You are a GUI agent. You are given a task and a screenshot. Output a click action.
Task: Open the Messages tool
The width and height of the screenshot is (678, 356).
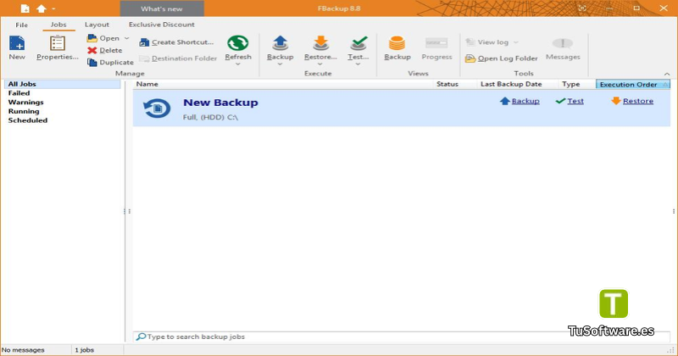(563, 48)
